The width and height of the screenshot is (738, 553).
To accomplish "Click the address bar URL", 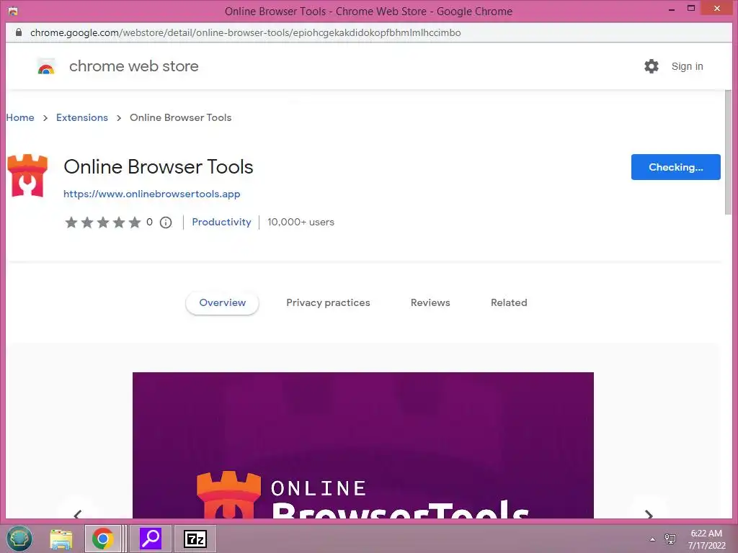I will point(245,32).
